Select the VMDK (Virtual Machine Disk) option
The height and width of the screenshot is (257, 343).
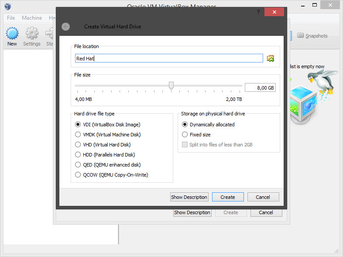(x=108, y=135)
